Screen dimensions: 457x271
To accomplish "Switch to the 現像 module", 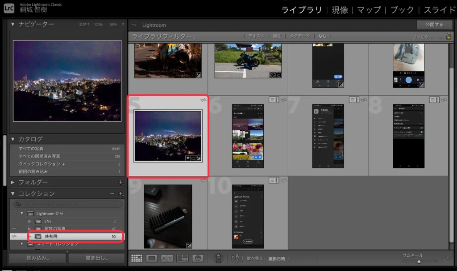I will point(340,10).
